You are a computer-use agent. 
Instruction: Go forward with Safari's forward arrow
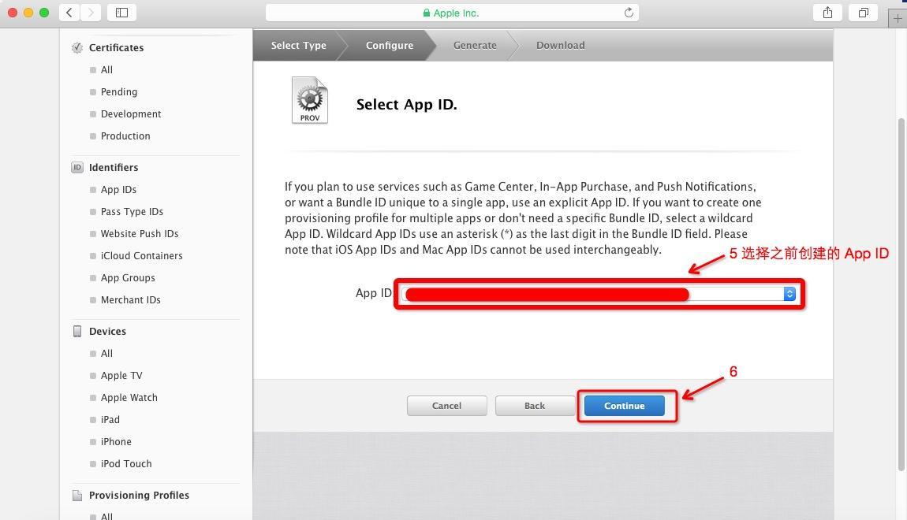coord(90,12)
